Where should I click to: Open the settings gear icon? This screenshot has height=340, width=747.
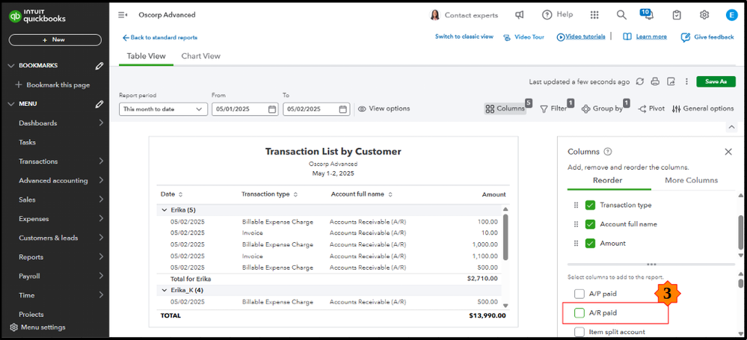click(x=704, y=15)
